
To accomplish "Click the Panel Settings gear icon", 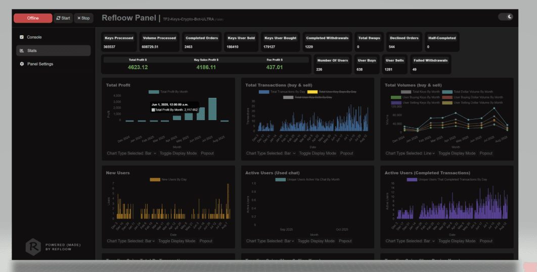I will 22,64.
